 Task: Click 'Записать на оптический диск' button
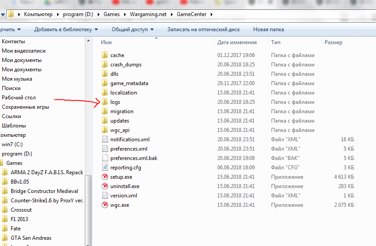[x=203, y=29]
